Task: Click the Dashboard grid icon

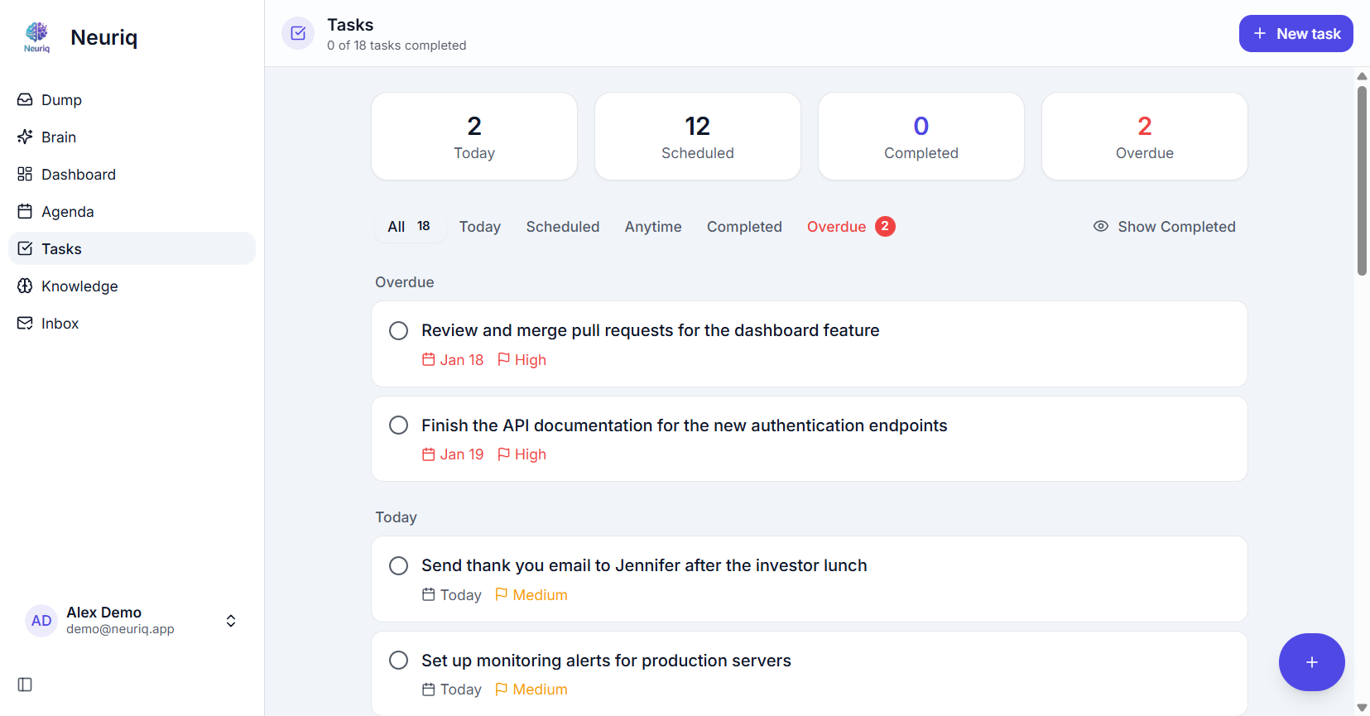Action: point(25,174)
